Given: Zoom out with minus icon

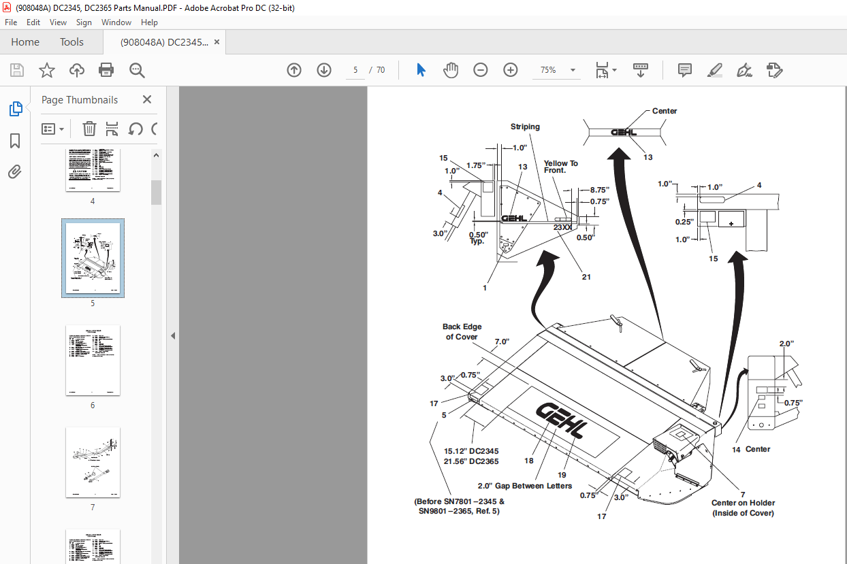Looking at the screenshot, I should coord(481,70).
